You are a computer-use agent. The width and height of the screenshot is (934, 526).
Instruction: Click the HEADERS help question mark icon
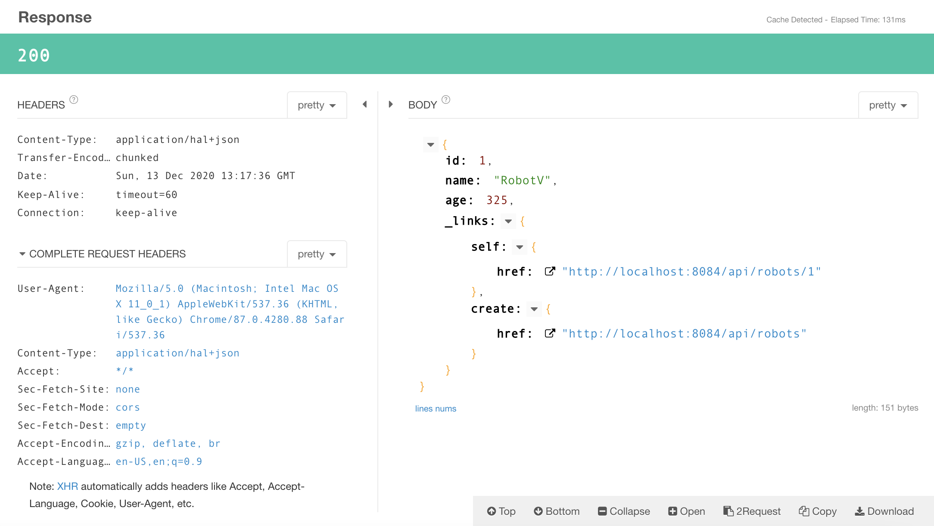[x=74, y=100]
